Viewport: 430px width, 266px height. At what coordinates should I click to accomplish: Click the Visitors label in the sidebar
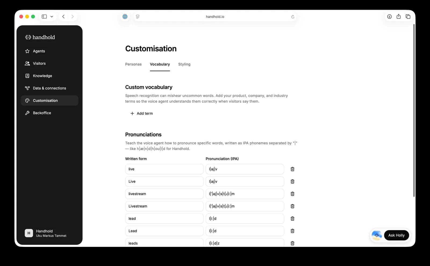(x=39, y=63)
